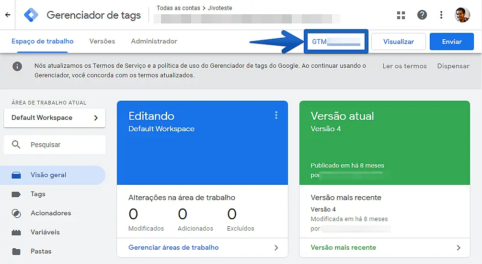Click the Excluídos count
This screenshot has width=482, height=264.
tap(232, 214)
